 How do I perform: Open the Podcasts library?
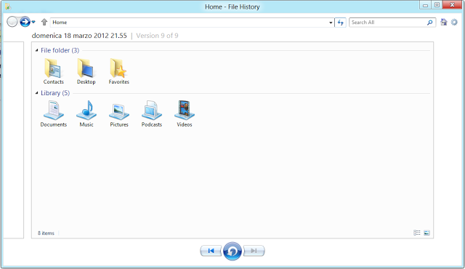coord(152,114)
